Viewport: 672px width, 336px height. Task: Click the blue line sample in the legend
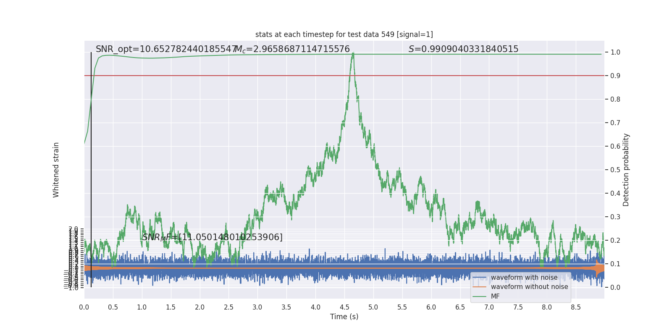(x=479, y=278)
